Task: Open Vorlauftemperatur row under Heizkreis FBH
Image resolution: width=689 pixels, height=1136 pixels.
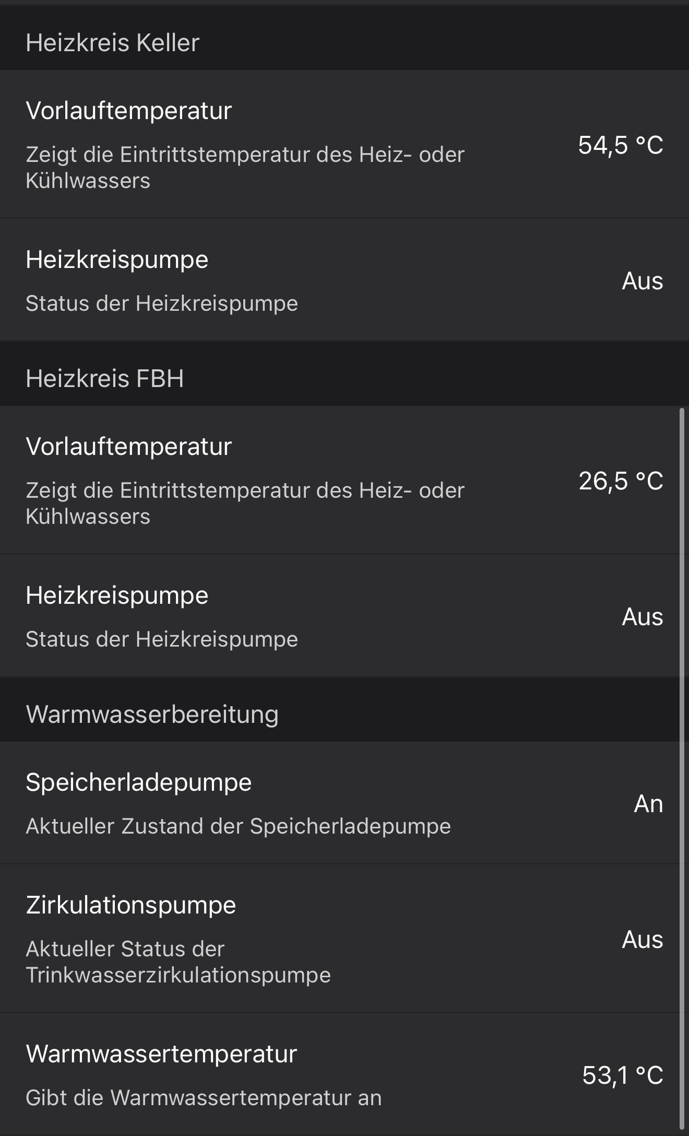Action: (x=128, y=447)
